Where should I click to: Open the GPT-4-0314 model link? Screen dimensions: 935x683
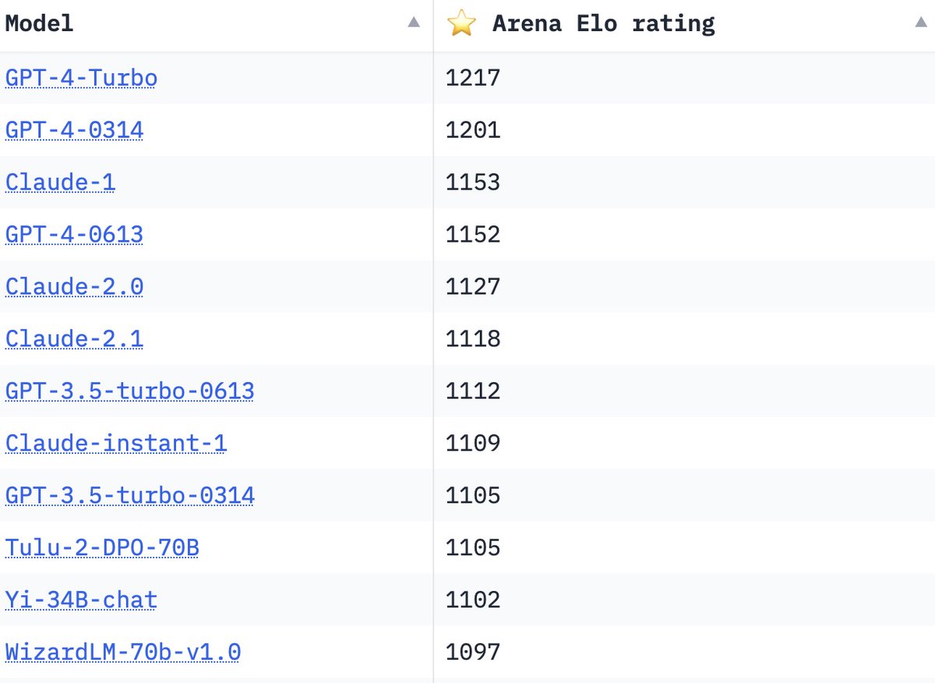(74, 130)
